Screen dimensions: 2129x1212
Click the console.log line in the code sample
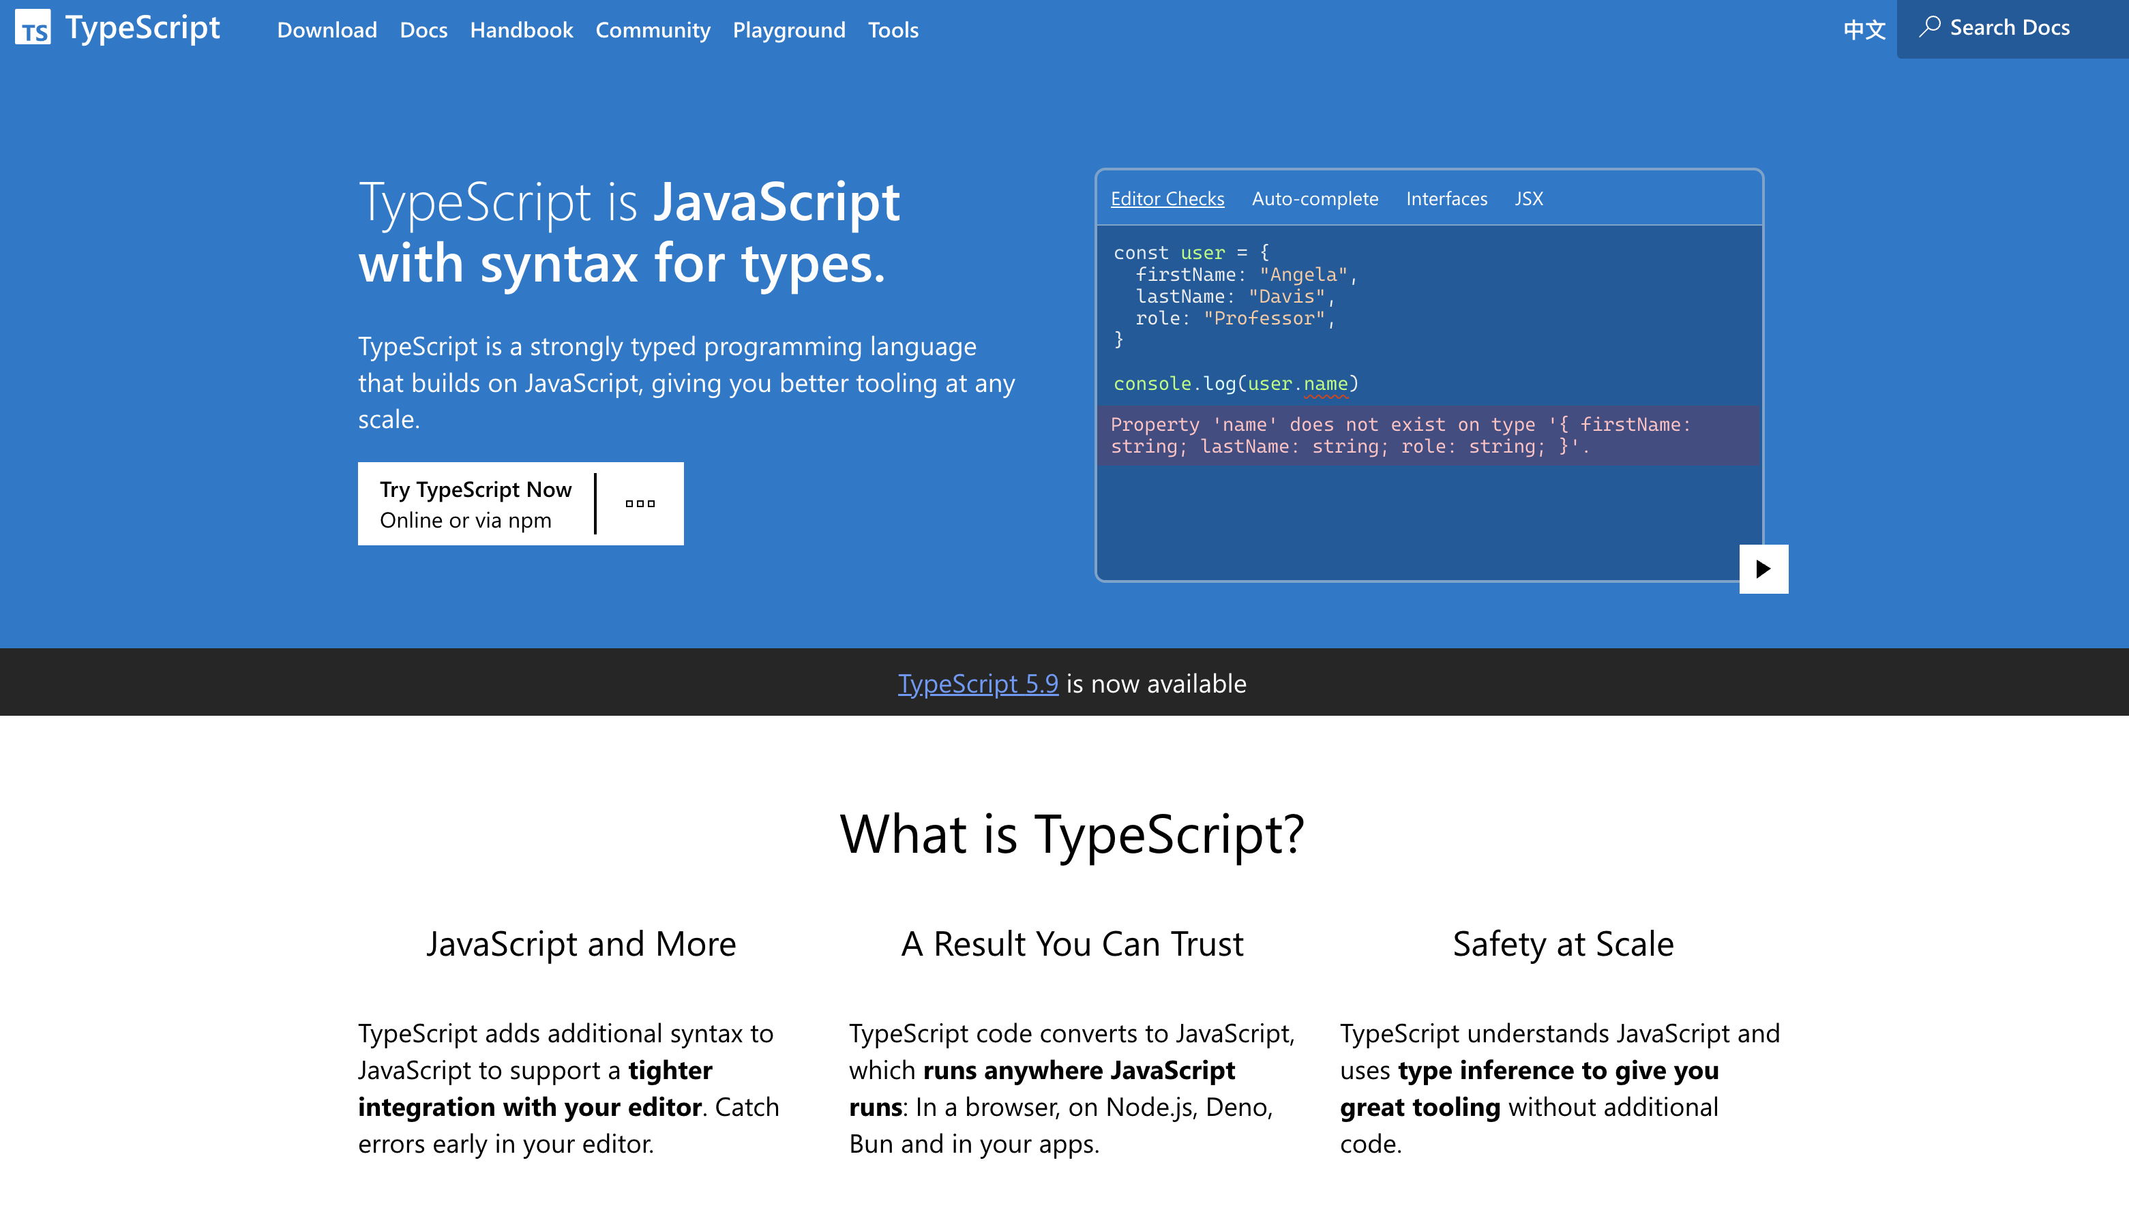1236,384
